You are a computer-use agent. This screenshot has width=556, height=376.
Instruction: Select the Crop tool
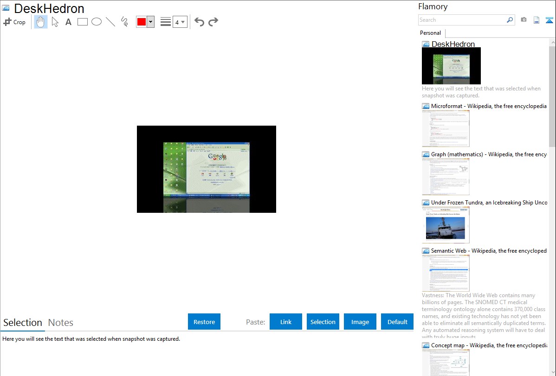coord(14,22)
